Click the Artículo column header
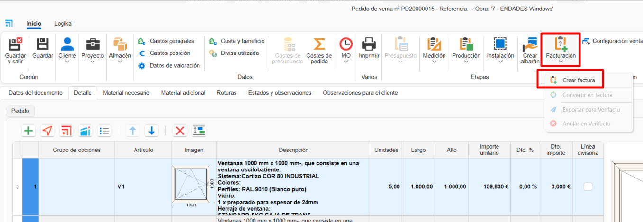This screenshot has height=222, width=643. click(x=143, y=150)
